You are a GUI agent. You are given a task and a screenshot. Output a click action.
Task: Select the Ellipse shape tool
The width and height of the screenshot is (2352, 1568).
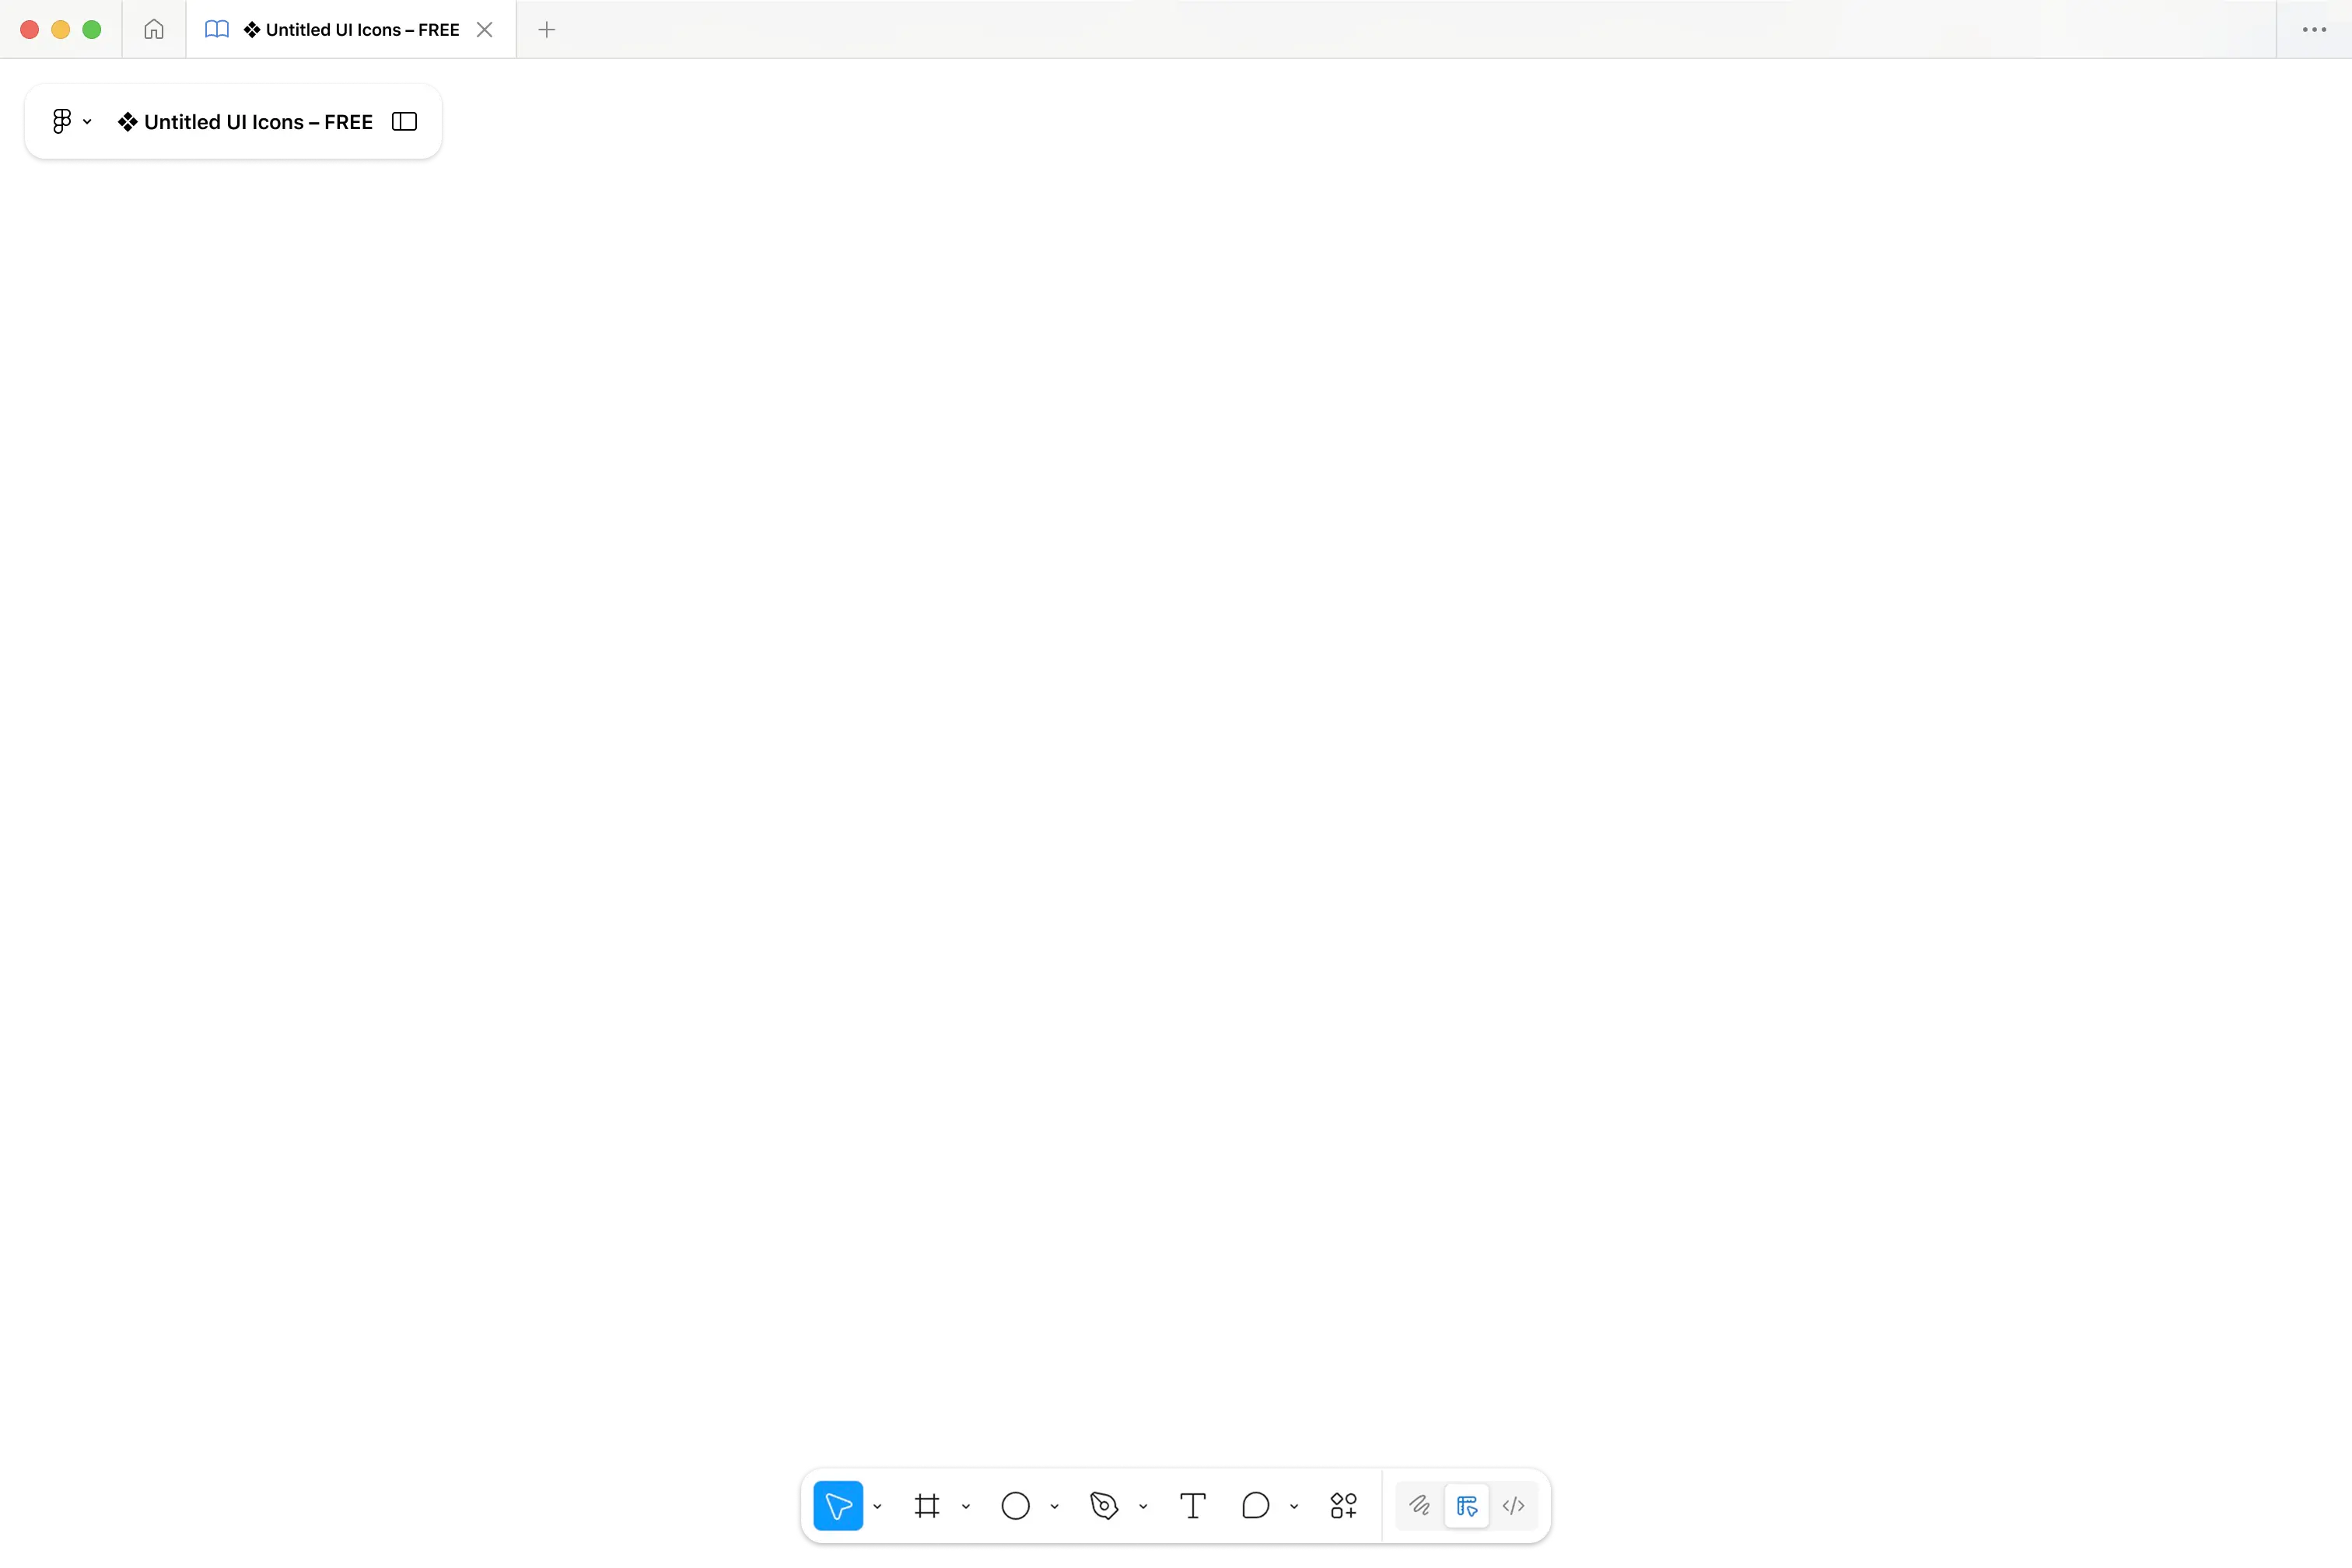[1017, 1505]
